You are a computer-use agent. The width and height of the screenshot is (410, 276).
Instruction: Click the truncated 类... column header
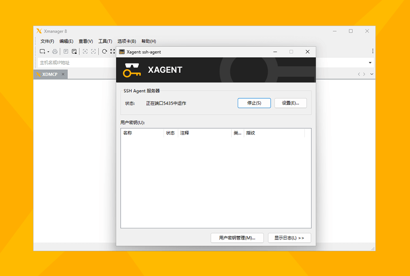point(238,133)
